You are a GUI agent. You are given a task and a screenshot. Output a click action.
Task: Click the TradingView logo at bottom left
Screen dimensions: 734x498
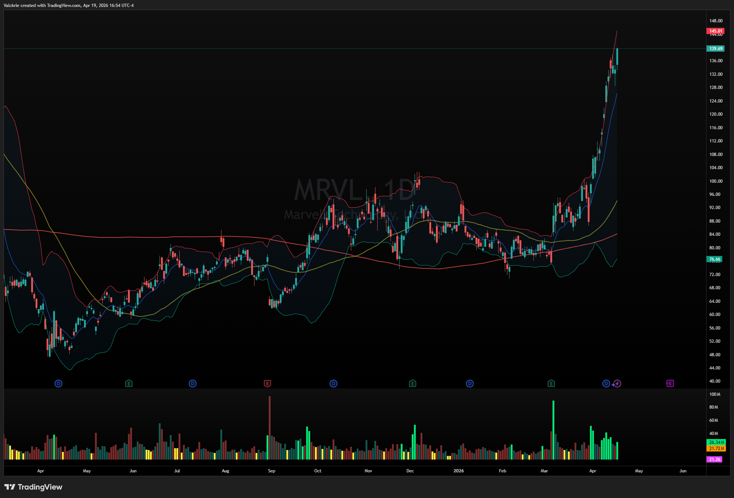pyautogui.click(x=33, y=487)
